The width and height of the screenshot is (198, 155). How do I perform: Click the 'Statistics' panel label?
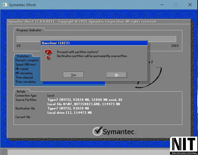point(23,56)
